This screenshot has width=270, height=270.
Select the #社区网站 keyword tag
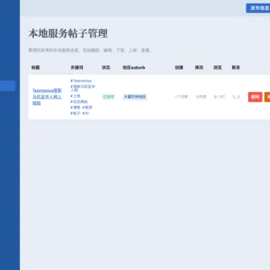click(x=79, y=102)
